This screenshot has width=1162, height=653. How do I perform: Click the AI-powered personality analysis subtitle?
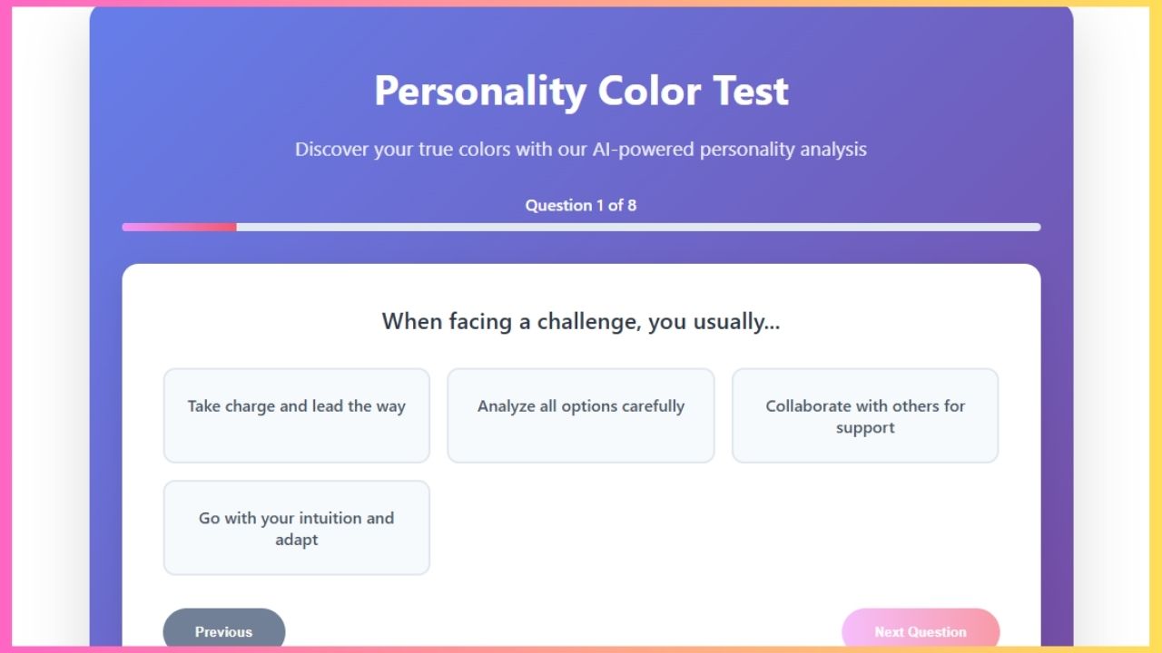click(x=581, y=149)
